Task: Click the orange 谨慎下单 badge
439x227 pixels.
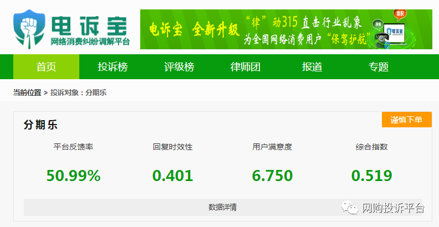Action: coord(406,120)
